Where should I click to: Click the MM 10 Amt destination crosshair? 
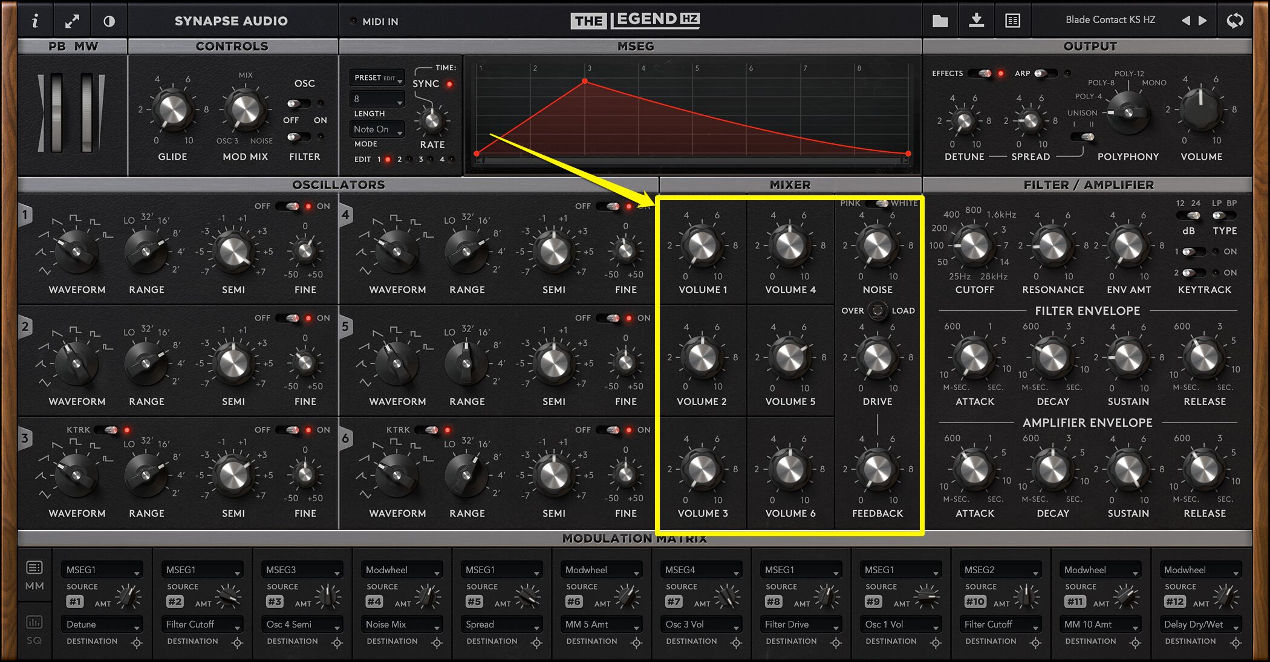(1135, 643)
